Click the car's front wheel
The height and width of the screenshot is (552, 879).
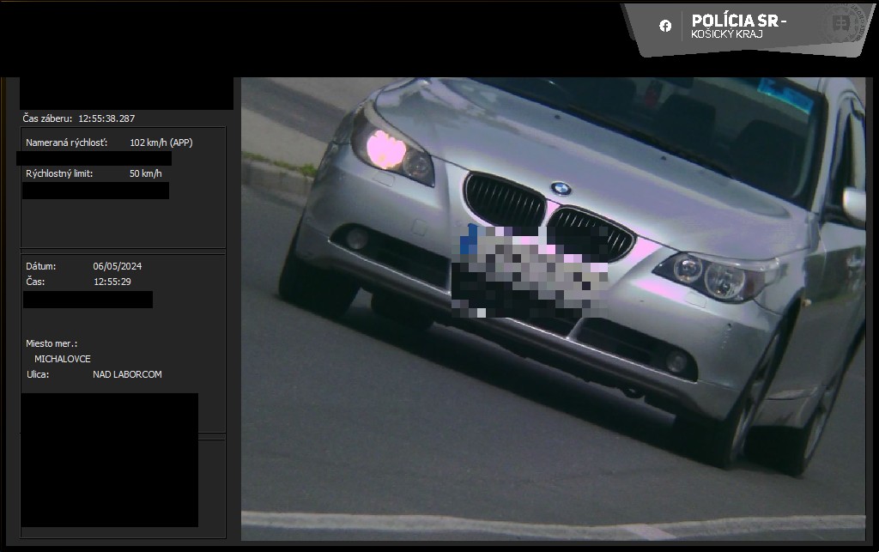[x=738, y=403]
